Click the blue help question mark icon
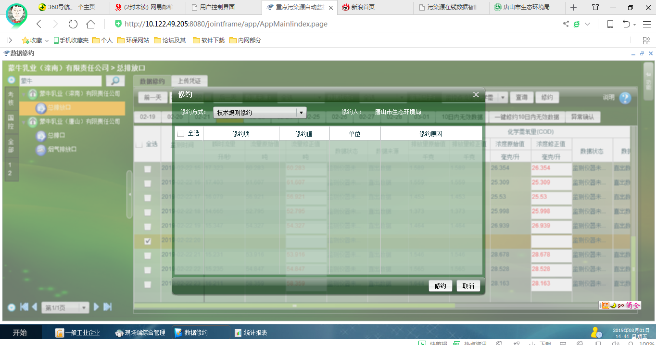Screen dimensions: 656x345 click(x=625, y=98)
